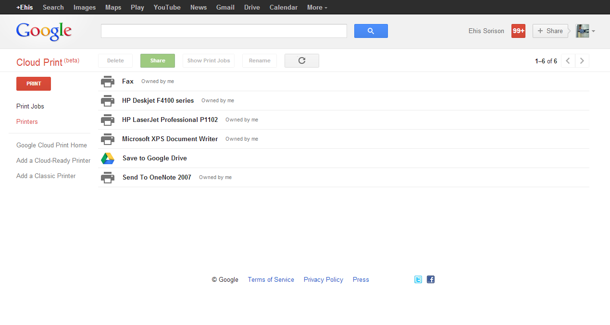
Task: Click the Send To OneNote printer icon
Action: tap(108, 178)
